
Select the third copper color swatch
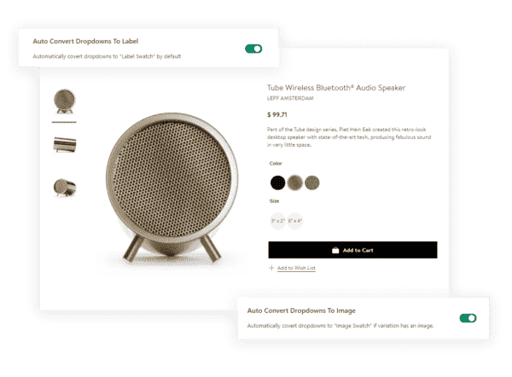coord(312,183)
